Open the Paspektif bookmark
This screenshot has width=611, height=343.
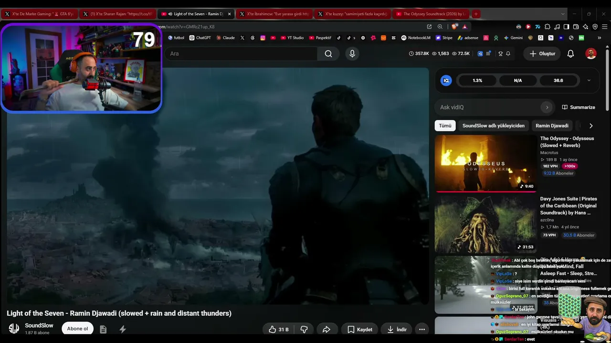pyautogui.click(x=320, y=38)
